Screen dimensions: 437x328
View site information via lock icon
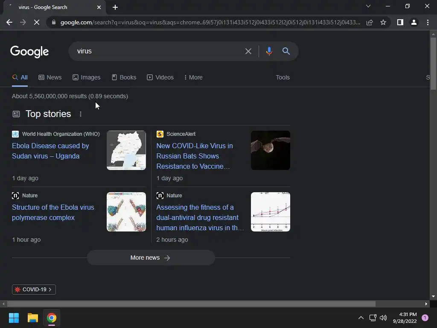[54, 22]
